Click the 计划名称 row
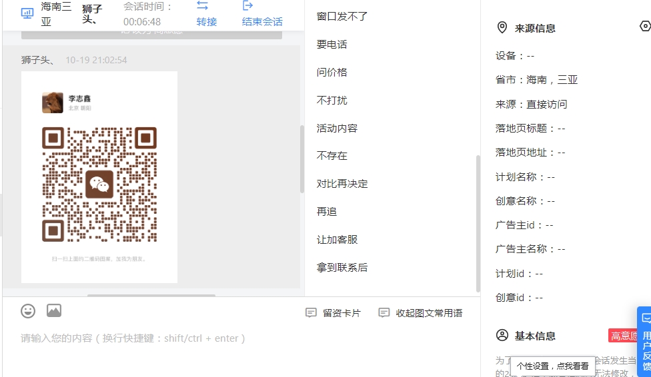 525,177
